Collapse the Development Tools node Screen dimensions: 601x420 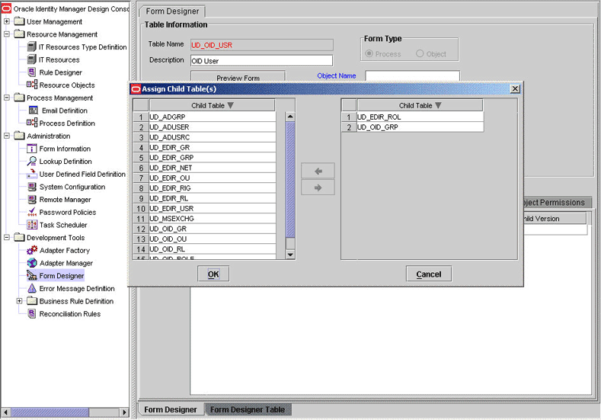pyautogui.click(x=7, y=237)
